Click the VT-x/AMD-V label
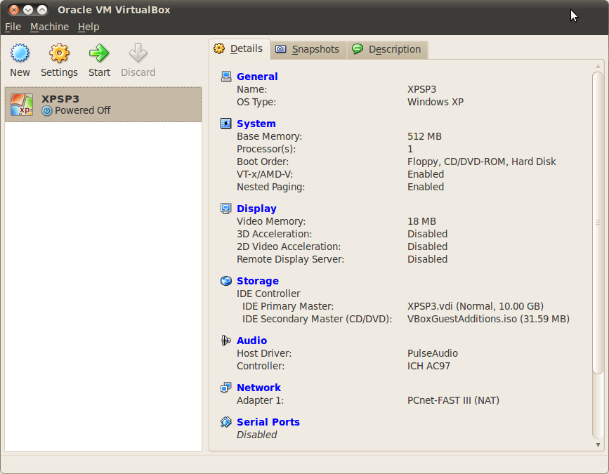This screenshot has width=609, height=474. click(x=265, y=174)
